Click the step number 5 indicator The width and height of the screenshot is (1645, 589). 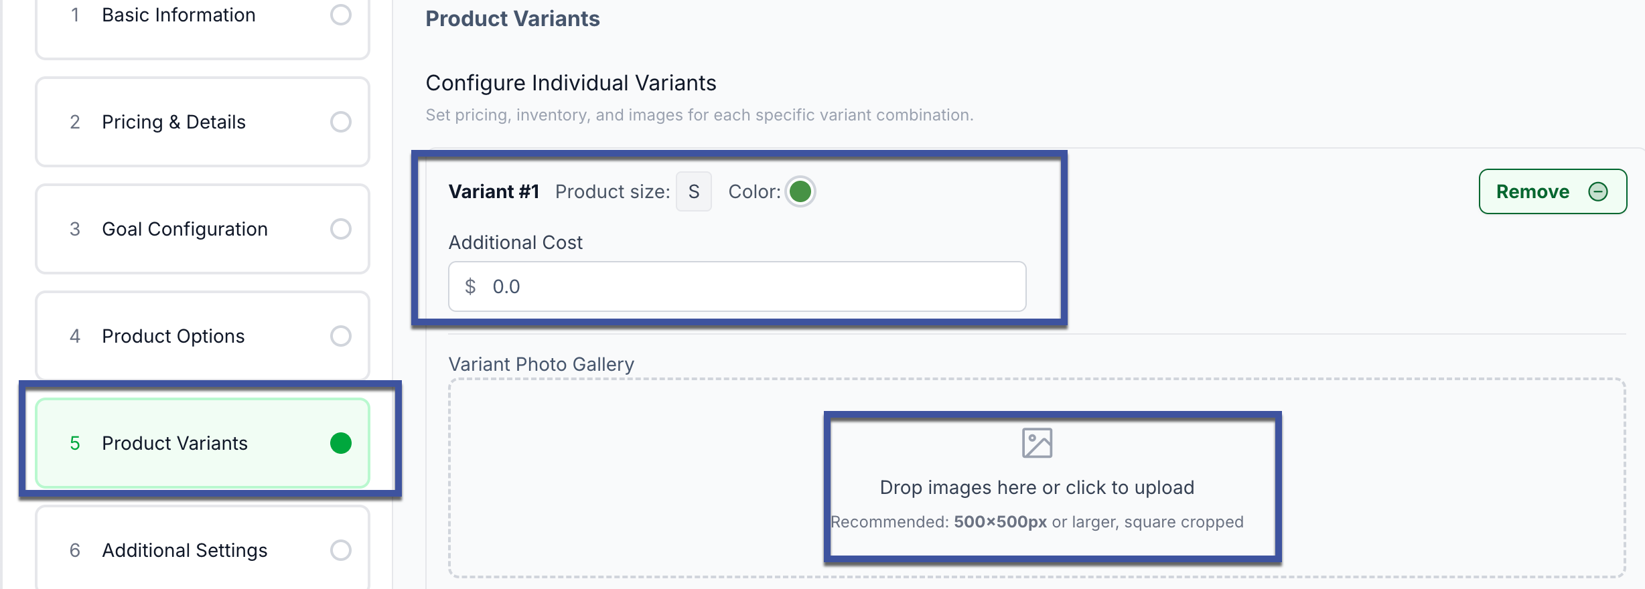pos(75,443)
